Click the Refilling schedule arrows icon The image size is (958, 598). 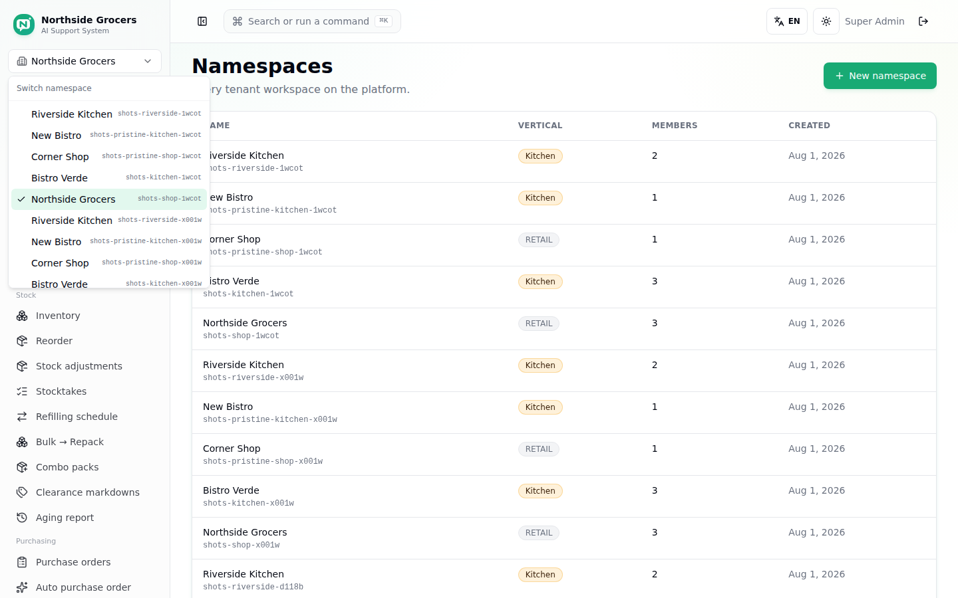[x=22, y=417]
